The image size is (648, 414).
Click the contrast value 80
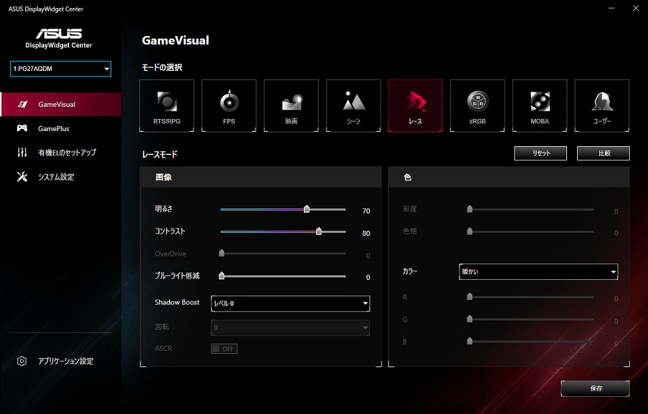click(x=366, y=233)
